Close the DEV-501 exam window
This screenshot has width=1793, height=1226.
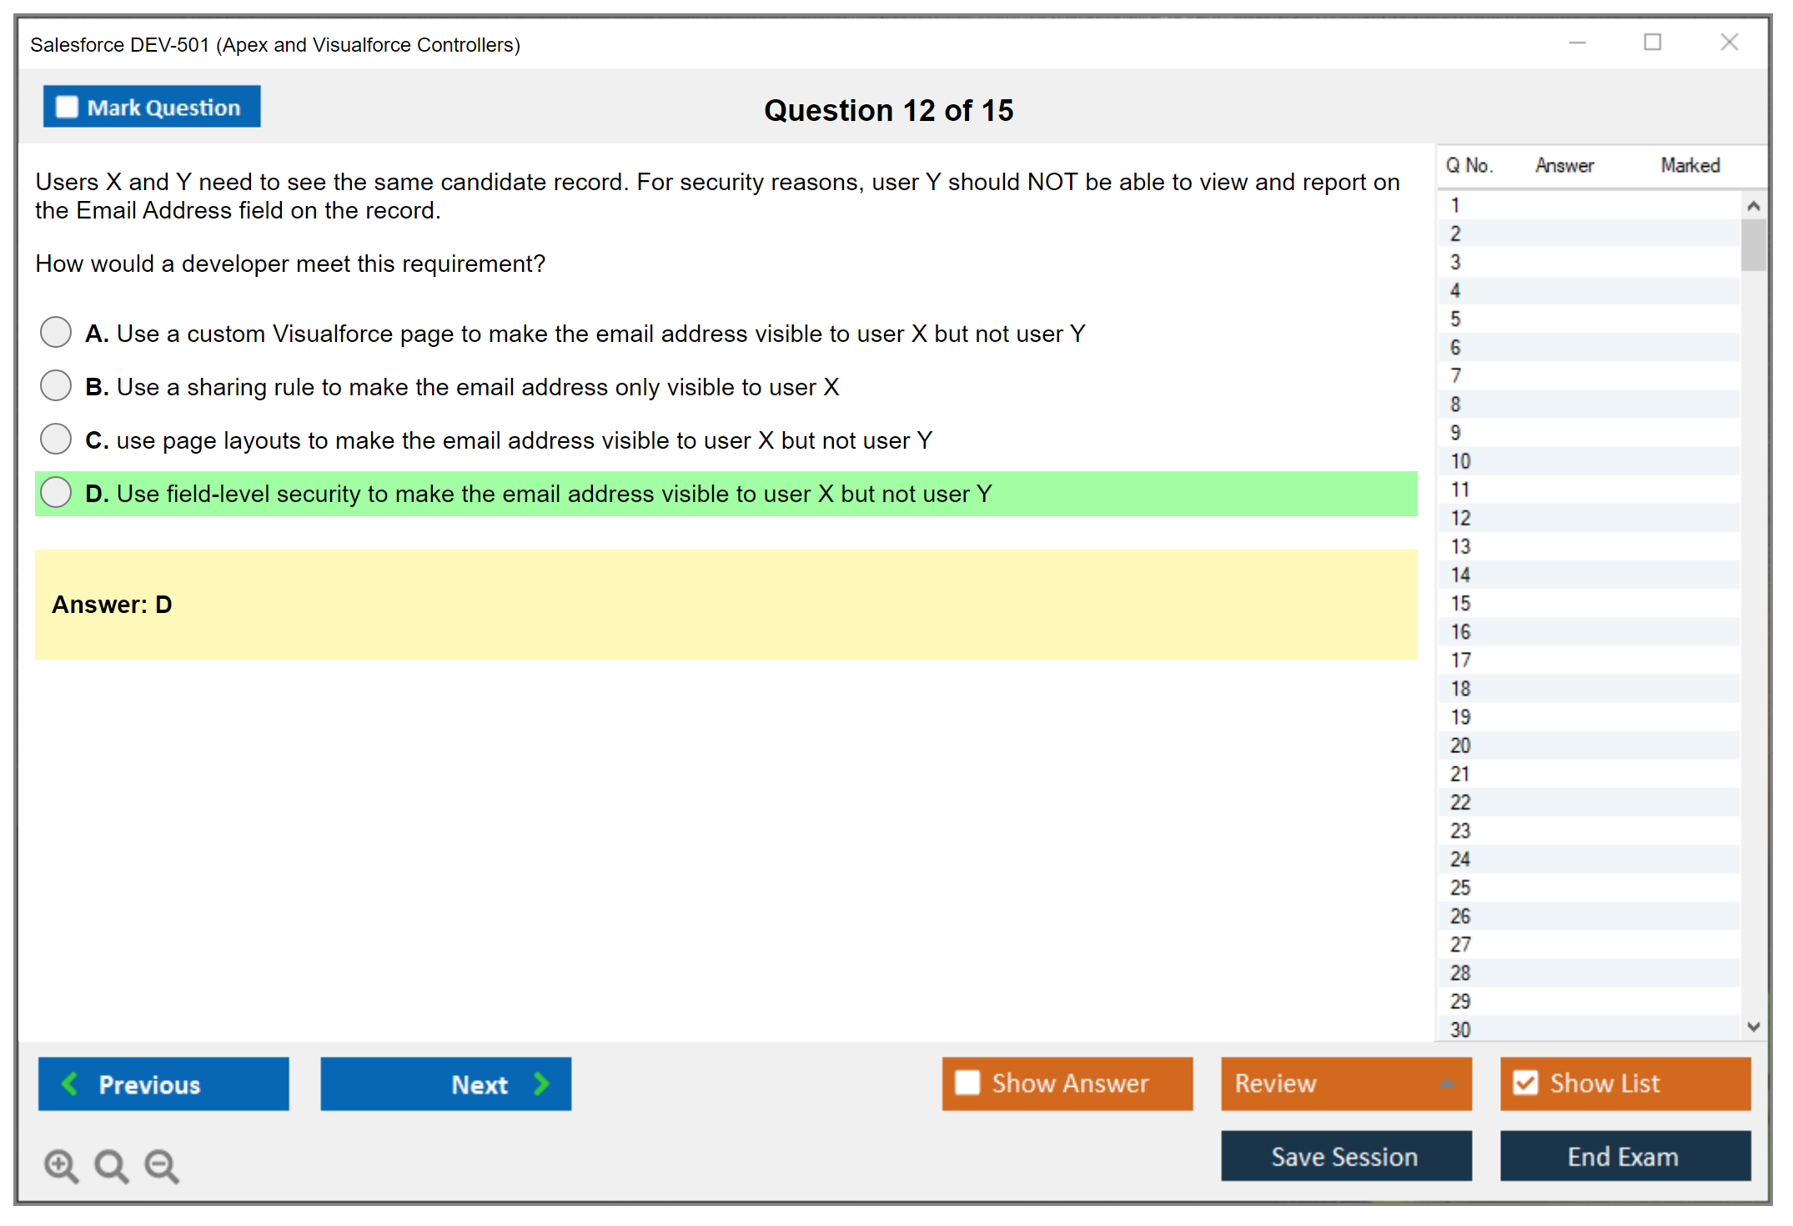click(1729, 43)
